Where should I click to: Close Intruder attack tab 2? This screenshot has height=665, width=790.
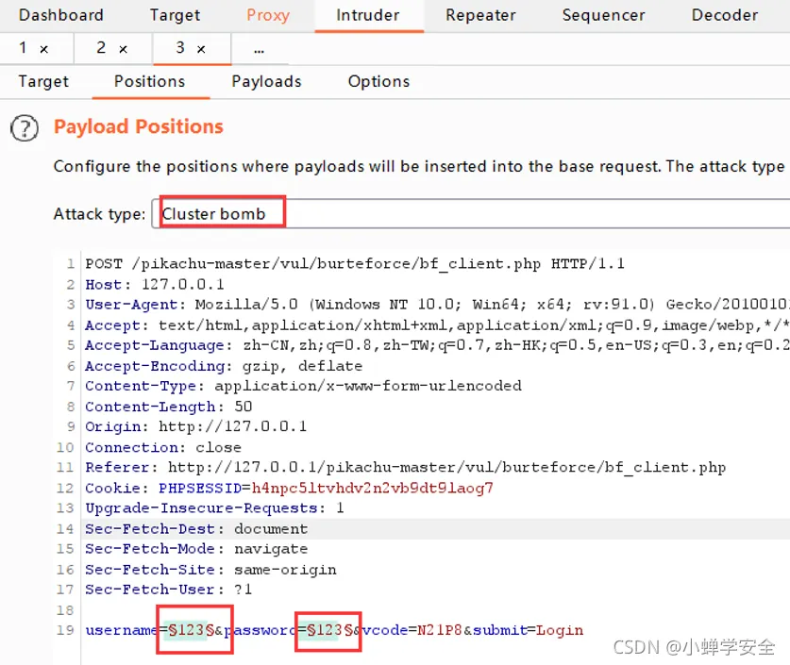click(x=123, y=49)
